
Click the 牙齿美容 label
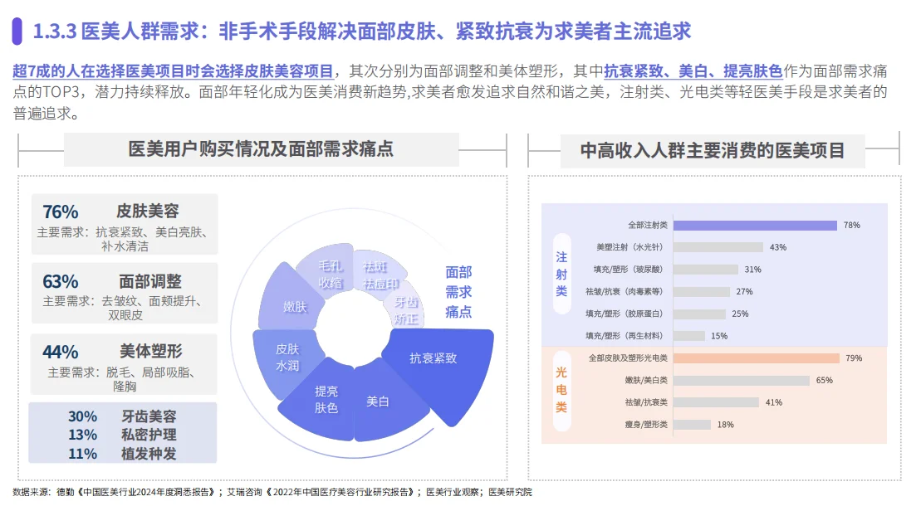149,416
